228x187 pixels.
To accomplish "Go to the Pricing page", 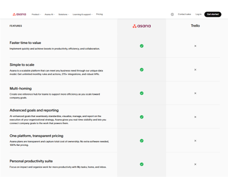I will point(99,14).
